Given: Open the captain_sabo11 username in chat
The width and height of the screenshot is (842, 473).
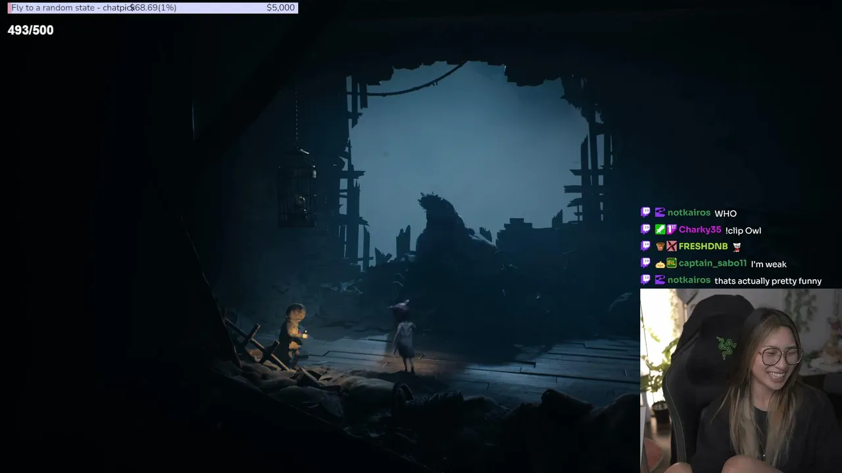Looking at the screenshot, I should pyautogui.click(x=712, y=263).
